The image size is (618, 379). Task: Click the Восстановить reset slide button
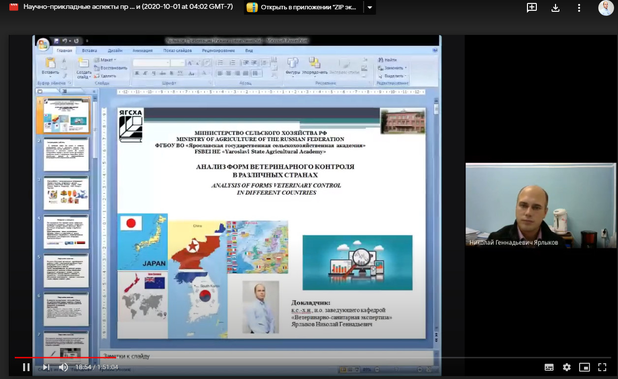pyautogui.click(x=111, y=68)
